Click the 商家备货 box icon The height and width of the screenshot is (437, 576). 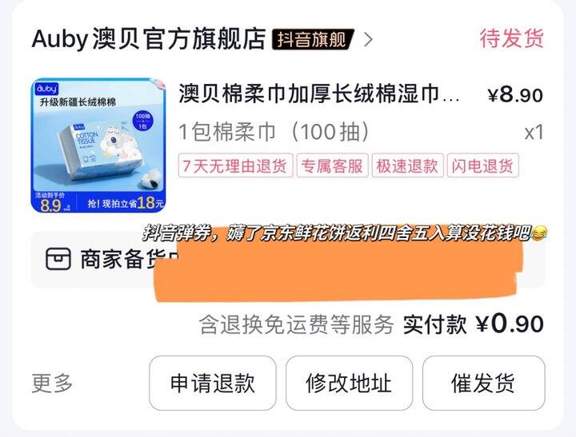[58, 259]
